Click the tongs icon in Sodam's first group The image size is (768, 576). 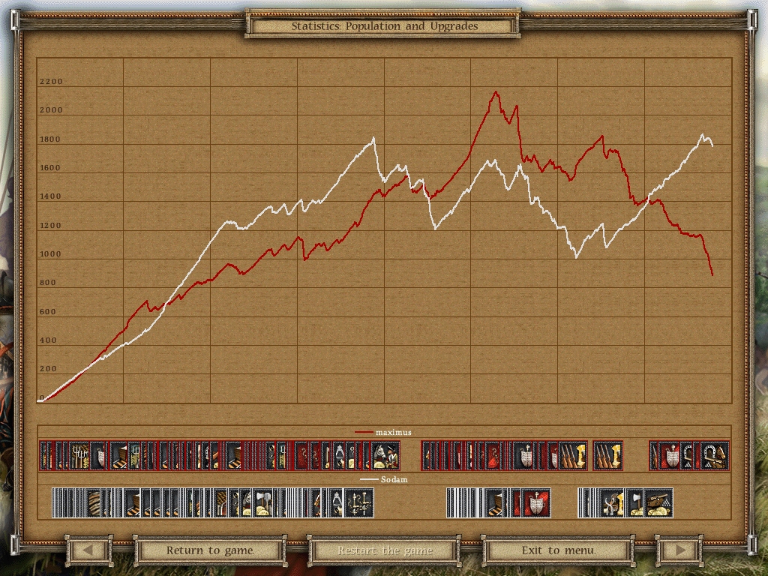(x=336, y=503)
